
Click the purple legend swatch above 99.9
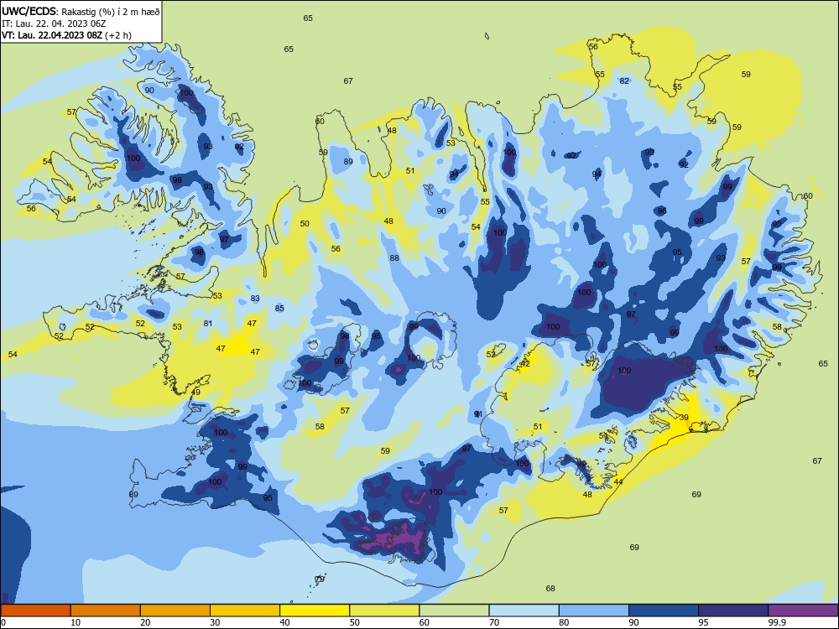pos(803,611)
